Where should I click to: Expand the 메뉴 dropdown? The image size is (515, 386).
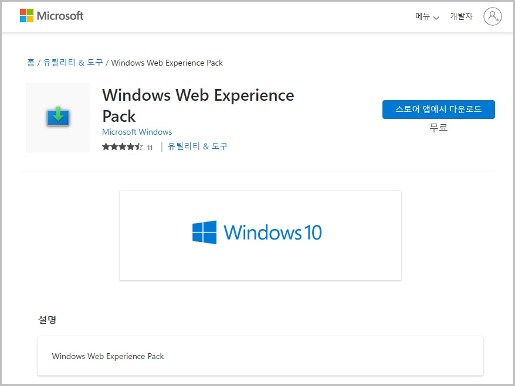pyautogui.click(x=427, y=16)
